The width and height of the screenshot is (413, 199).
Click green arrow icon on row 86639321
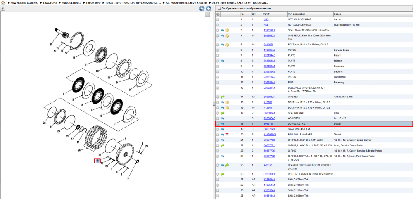tap(223, 97)
